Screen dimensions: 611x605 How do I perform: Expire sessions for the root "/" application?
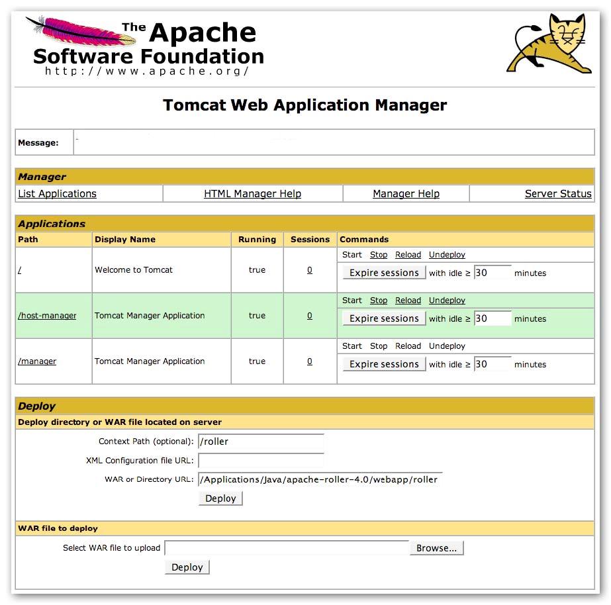coord(384,273)
